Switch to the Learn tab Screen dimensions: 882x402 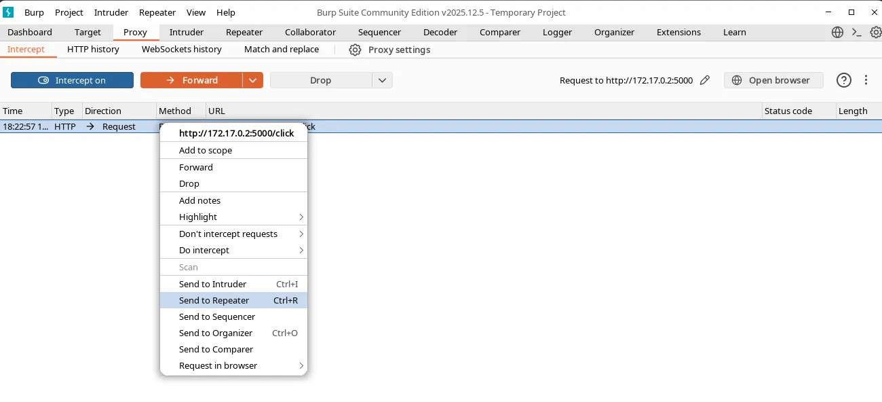(735, 32)
